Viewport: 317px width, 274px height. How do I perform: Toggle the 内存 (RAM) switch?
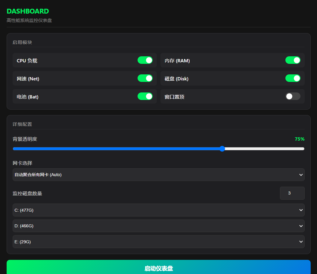[x=293, y=60]
